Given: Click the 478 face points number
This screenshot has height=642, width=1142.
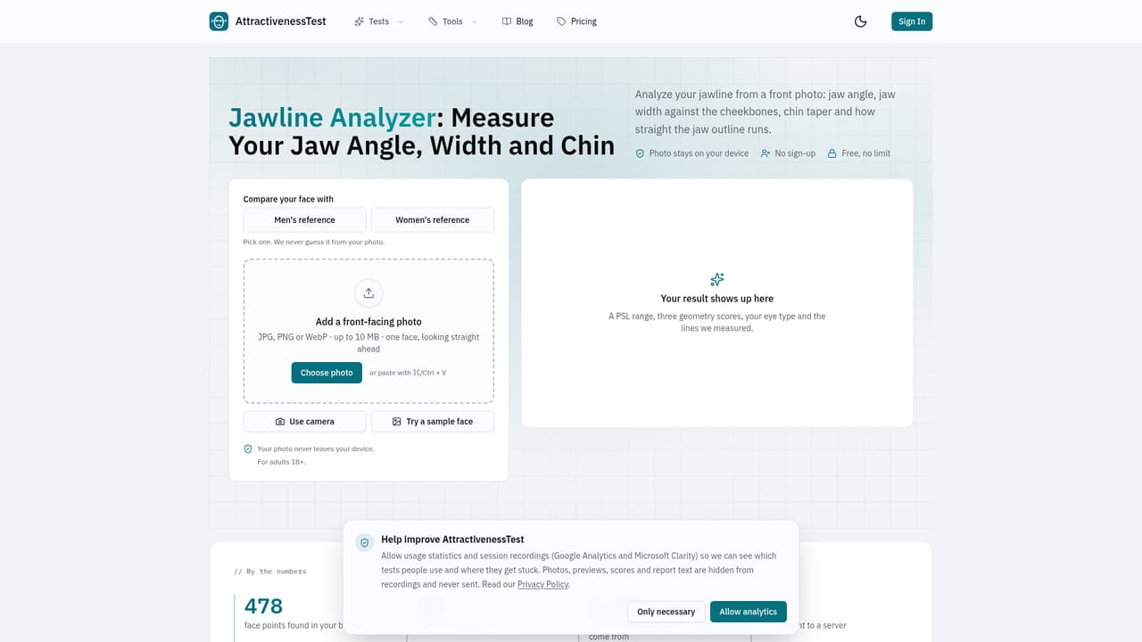Looking at the screenshot, I should pos(263,606).
